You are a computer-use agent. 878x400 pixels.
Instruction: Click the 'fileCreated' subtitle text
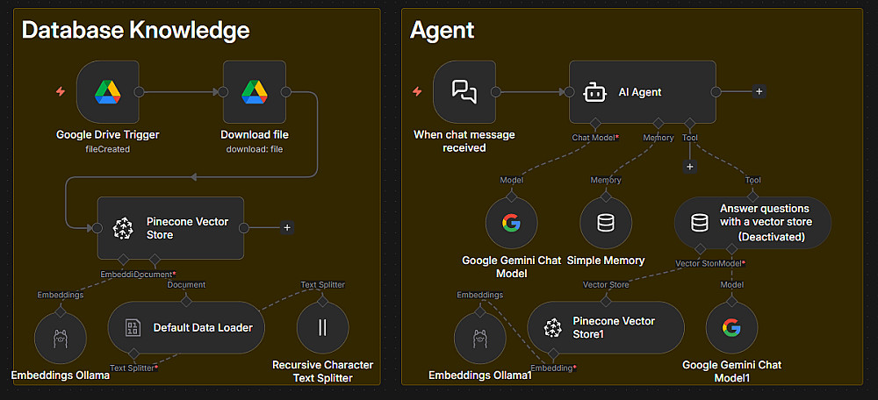point(107,149)
